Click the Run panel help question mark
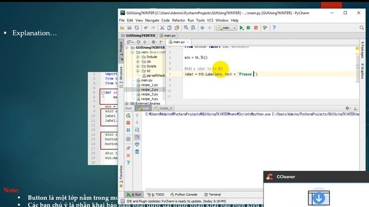This screenshot has width=369, height=207. [128, 163]
